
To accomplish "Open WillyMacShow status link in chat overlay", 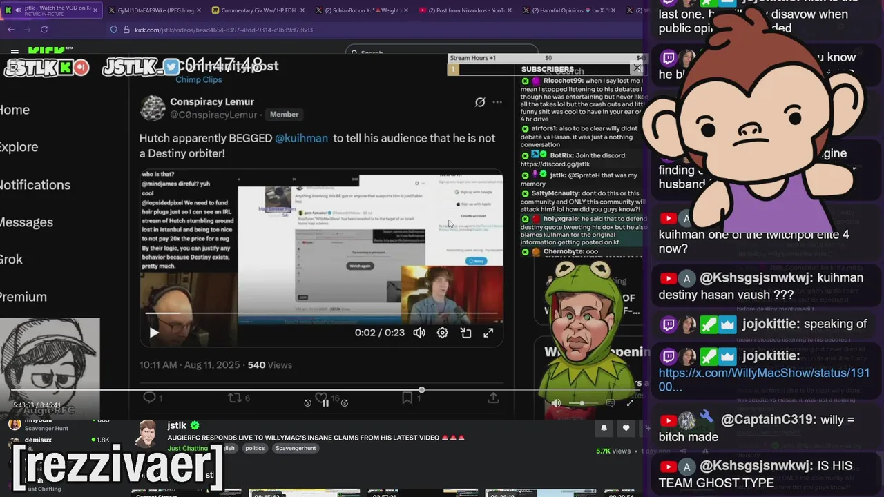I will 764,380.
